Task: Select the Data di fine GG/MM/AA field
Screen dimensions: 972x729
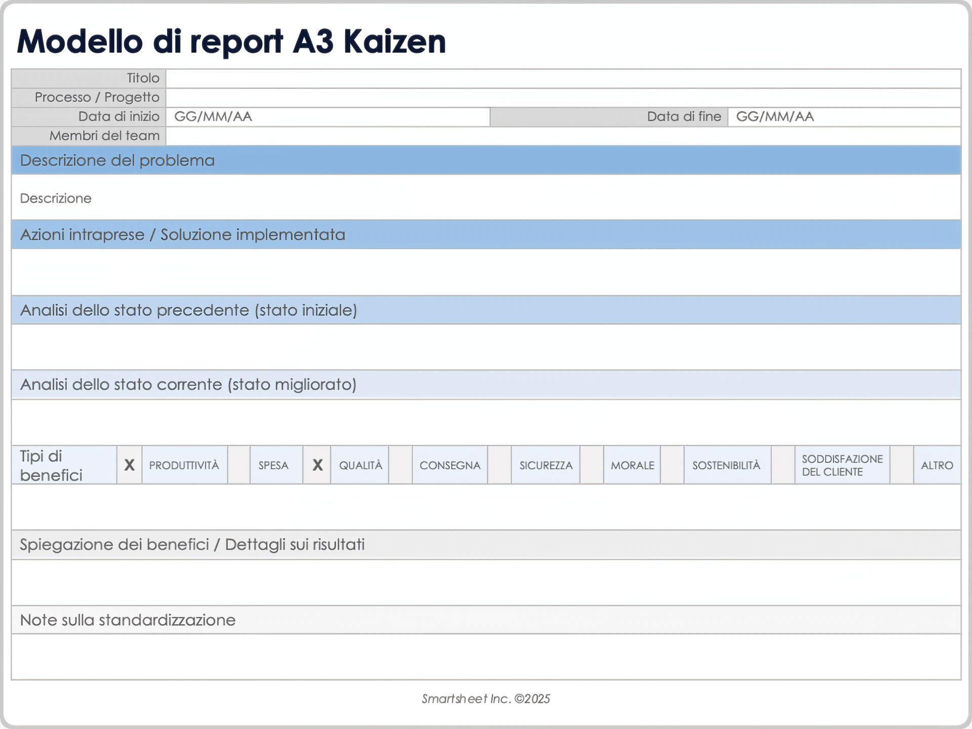Action: [845, 116]
